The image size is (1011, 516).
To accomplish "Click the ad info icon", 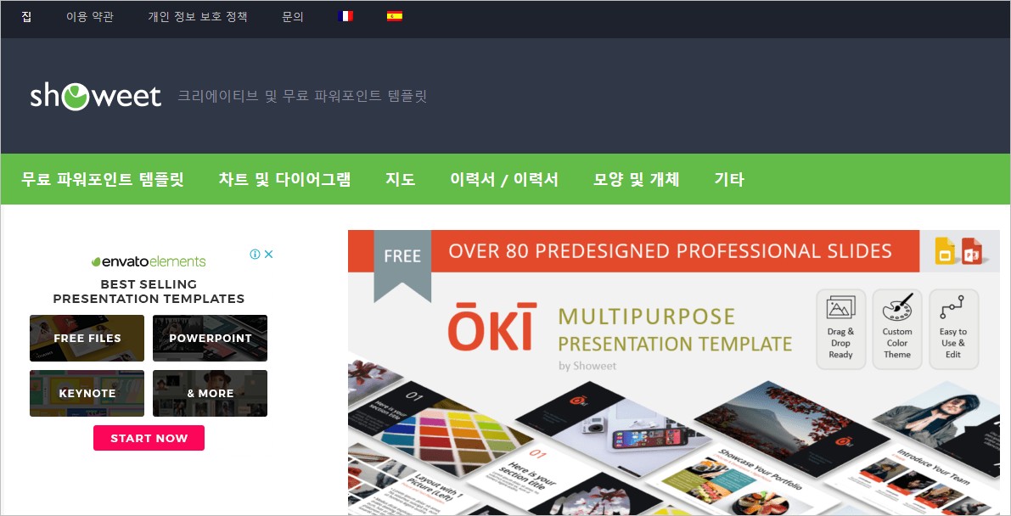I will 255,254.
